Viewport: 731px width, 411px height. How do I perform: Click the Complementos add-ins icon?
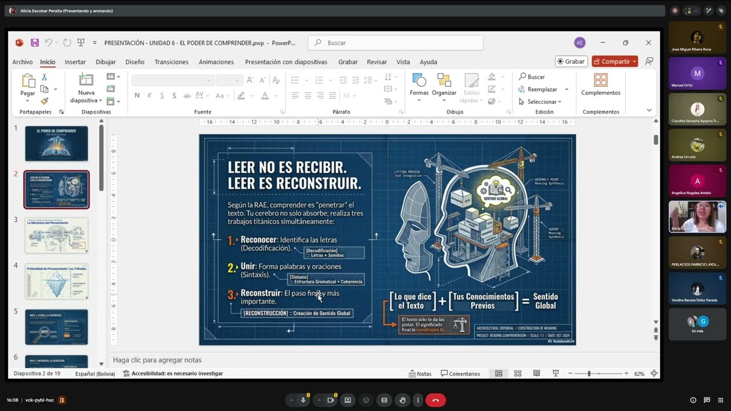(601, 80)
